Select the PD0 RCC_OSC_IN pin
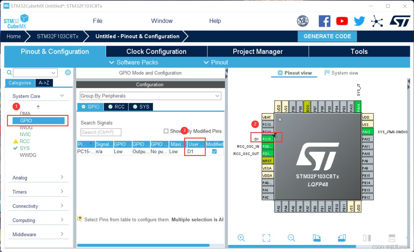The width and height of the screenshot is (414, 252). [x=268, y=146]
